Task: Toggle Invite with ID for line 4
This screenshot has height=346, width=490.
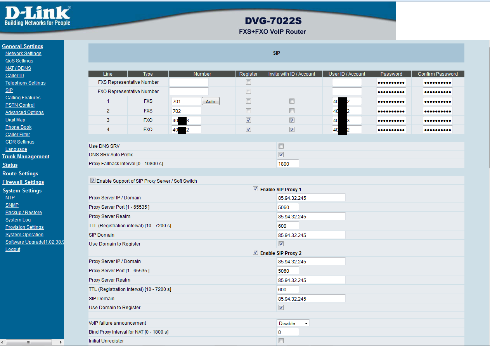Action: [x=292, y=129]
